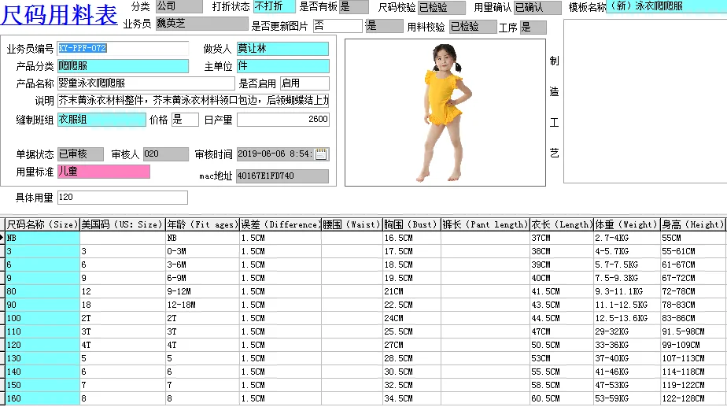This screenshot has width=727, height=407.
Task: Click the 衣长 (Length) column header
Action: coord(562,224)
